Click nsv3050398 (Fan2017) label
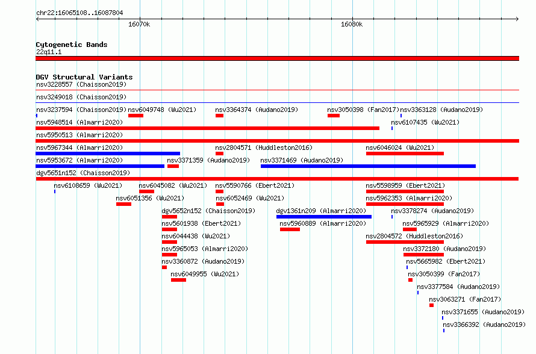Screen dimensions: 536x354 click(x=363, y=110)
